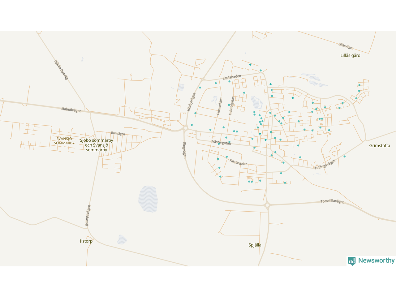Viewport: 396px width, 297px height.
Task: Select the Ilstorp place label
Action: (86, 241)
